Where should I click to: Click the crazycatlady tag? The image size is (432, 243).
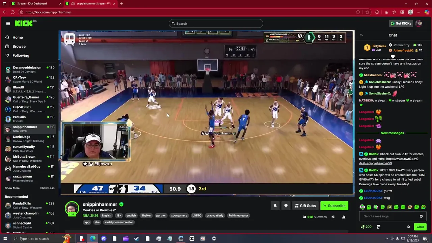215,215
